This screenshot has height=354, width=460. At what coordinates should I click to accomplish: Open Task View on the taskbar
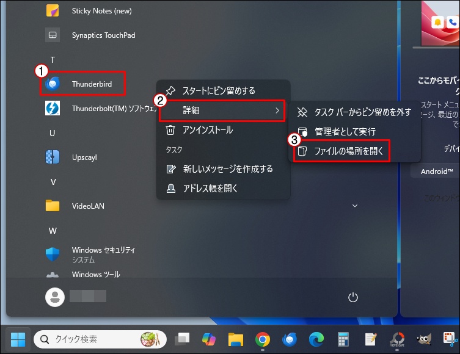coord(182,339)
